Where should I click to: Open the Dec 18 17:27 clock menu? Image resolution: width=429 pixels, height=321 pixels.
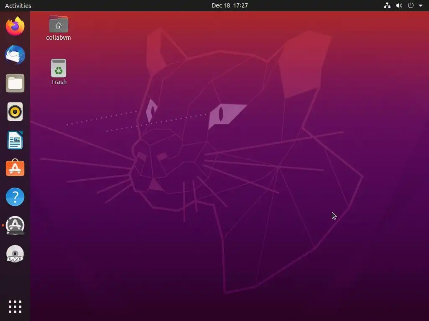(230, 5)
